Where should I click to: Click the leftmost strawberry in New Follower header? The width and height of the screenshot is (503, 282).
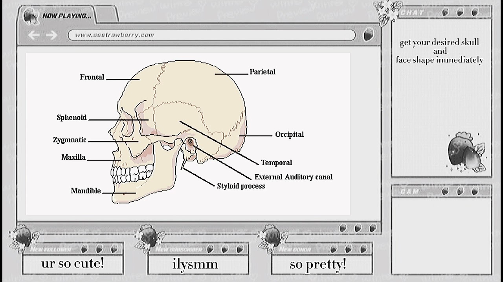pos(84,249)
